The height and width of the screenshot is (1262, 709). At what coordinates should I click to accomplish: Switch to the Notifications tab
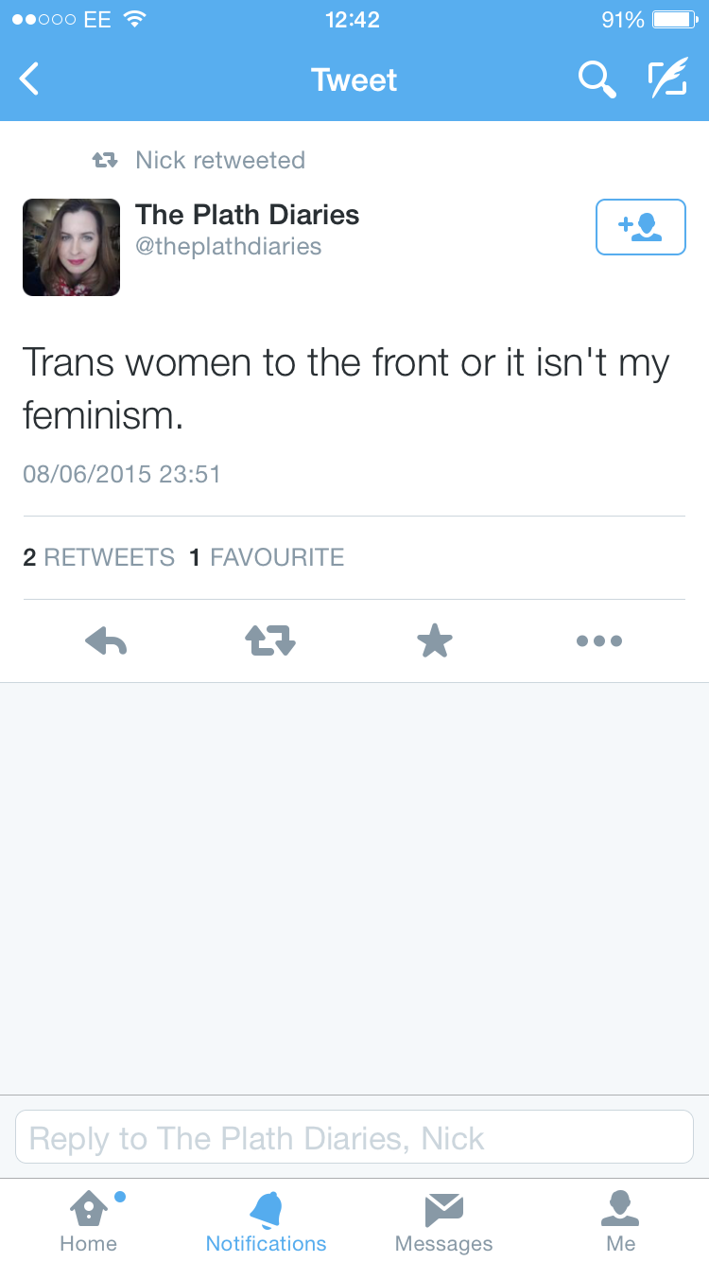coord(266,1220)
